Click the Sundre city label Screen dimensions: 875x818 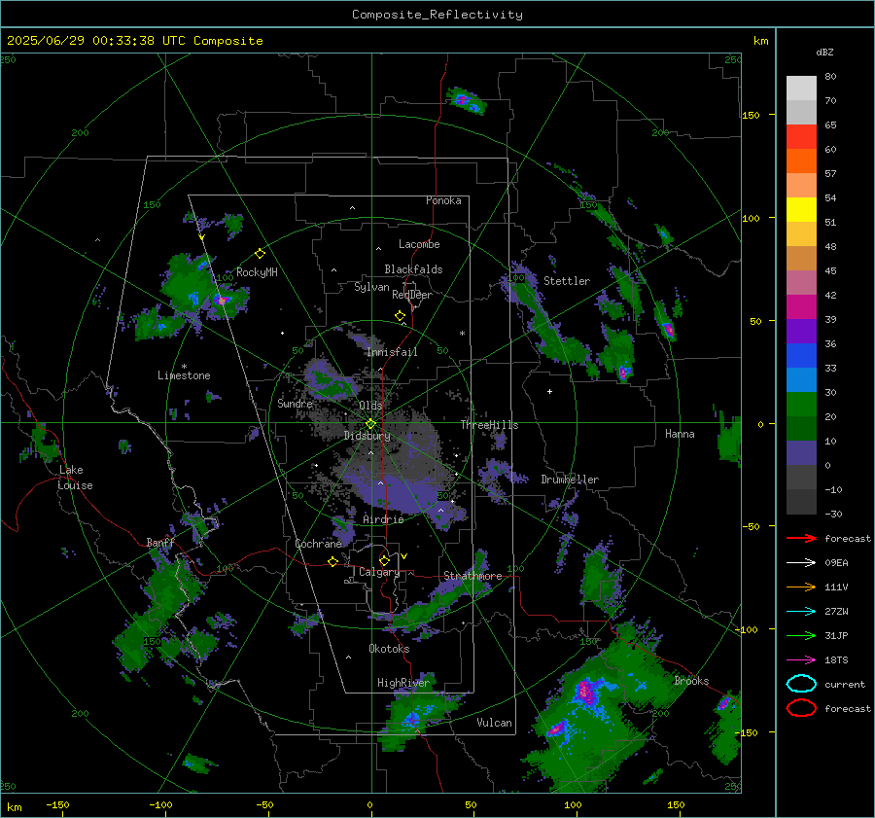pos(295,403)
